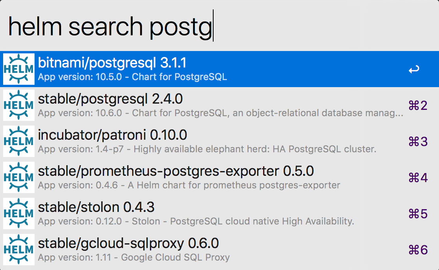Viewport: 439px width, 270px height.
Task: Select the 'stable/stolon 0.4.3' result title
Action: 96,207
